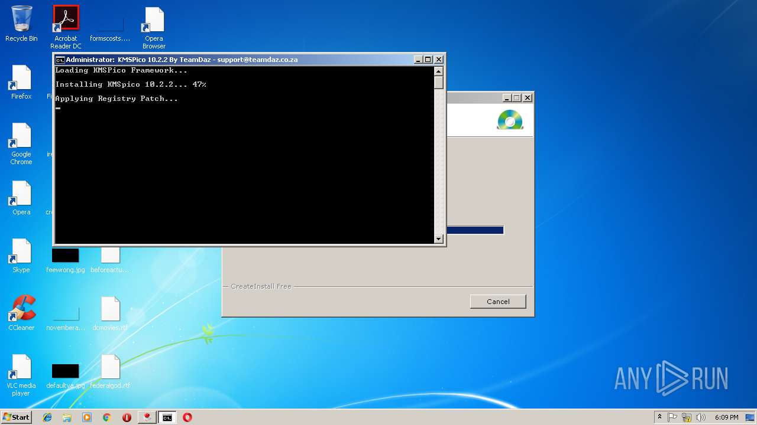Screen dimensions: 757x425
Task: Select the Opera Browser desktop shortcut
Action: (x=154, y=27)
